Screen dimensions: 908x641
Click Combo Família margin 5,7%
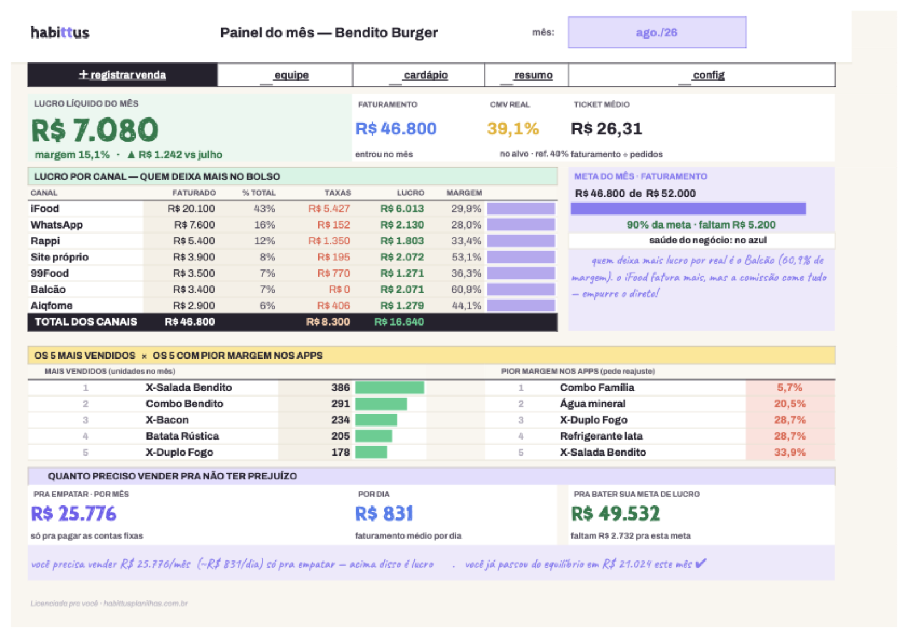790,387
